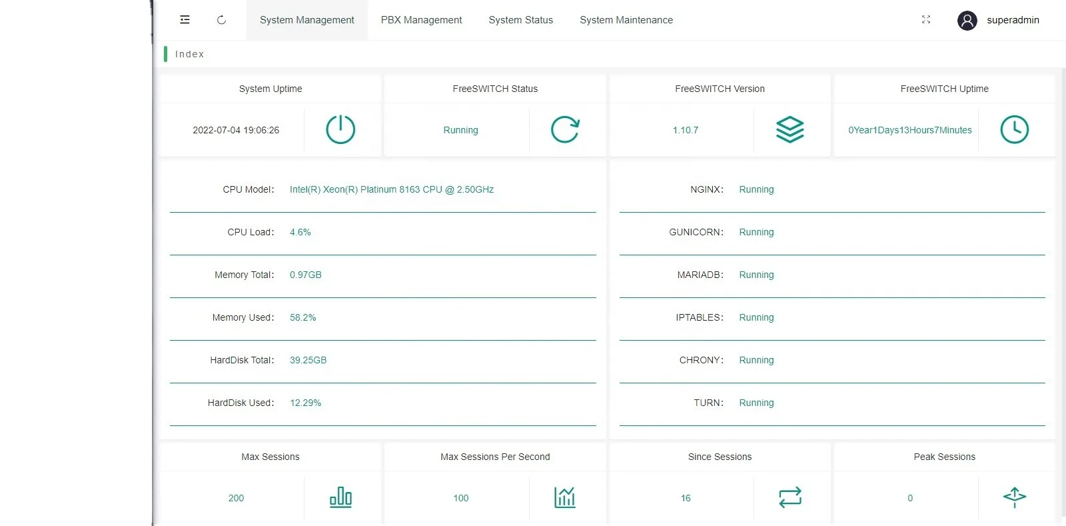Click HardDisk Used value 12.29%

point(306,403)
